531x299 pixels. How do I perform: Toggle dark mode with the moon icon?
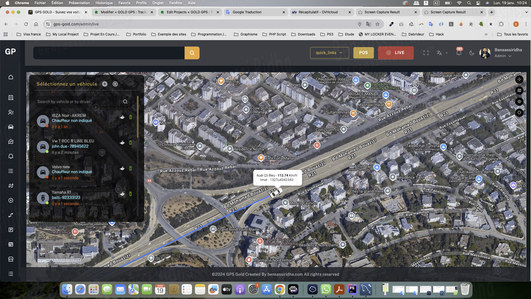(x=472, y=53)
